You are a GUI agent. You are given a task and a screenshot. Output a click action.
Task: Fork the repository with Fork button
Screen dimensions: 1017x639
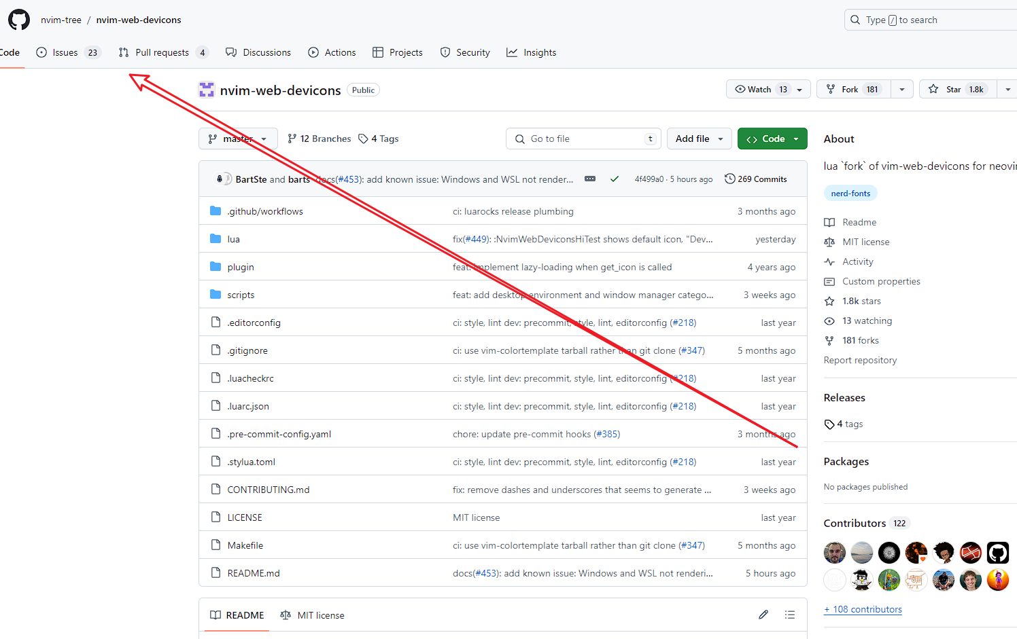tap(853, 89)
